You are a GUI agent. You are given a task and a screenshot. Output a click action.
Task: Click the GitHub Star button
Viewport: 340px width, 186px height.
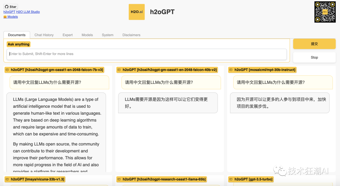(11, 7)
